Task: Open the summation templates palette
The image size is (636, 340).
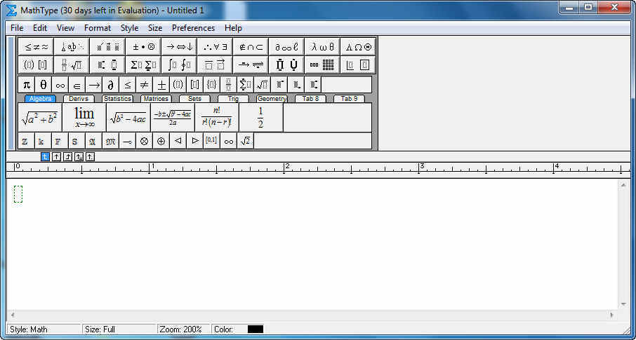Action: click(x=143, y=64)
